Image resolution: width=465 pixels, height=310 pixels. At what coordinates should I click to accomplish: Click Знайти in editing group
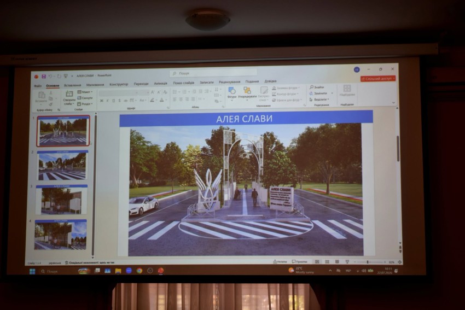pyautogui.click(x=317, y=87)
